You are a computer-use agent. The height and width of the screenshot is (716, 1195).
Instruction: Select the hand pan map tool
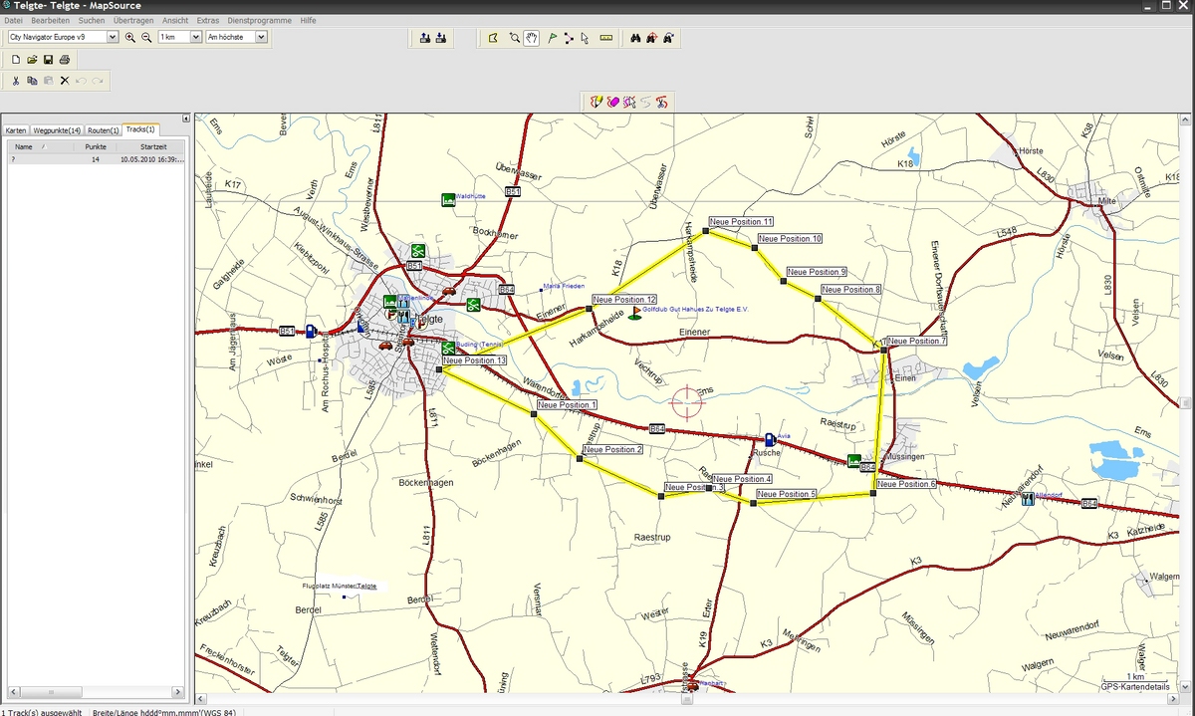click(532, 38)
